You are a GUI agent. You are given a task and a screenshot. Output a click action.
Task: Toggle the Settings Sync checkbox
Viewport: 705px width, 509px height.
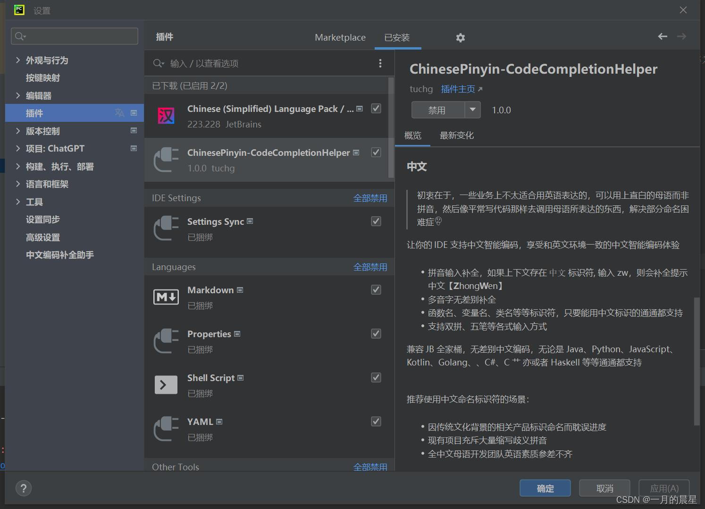(376, 221)
